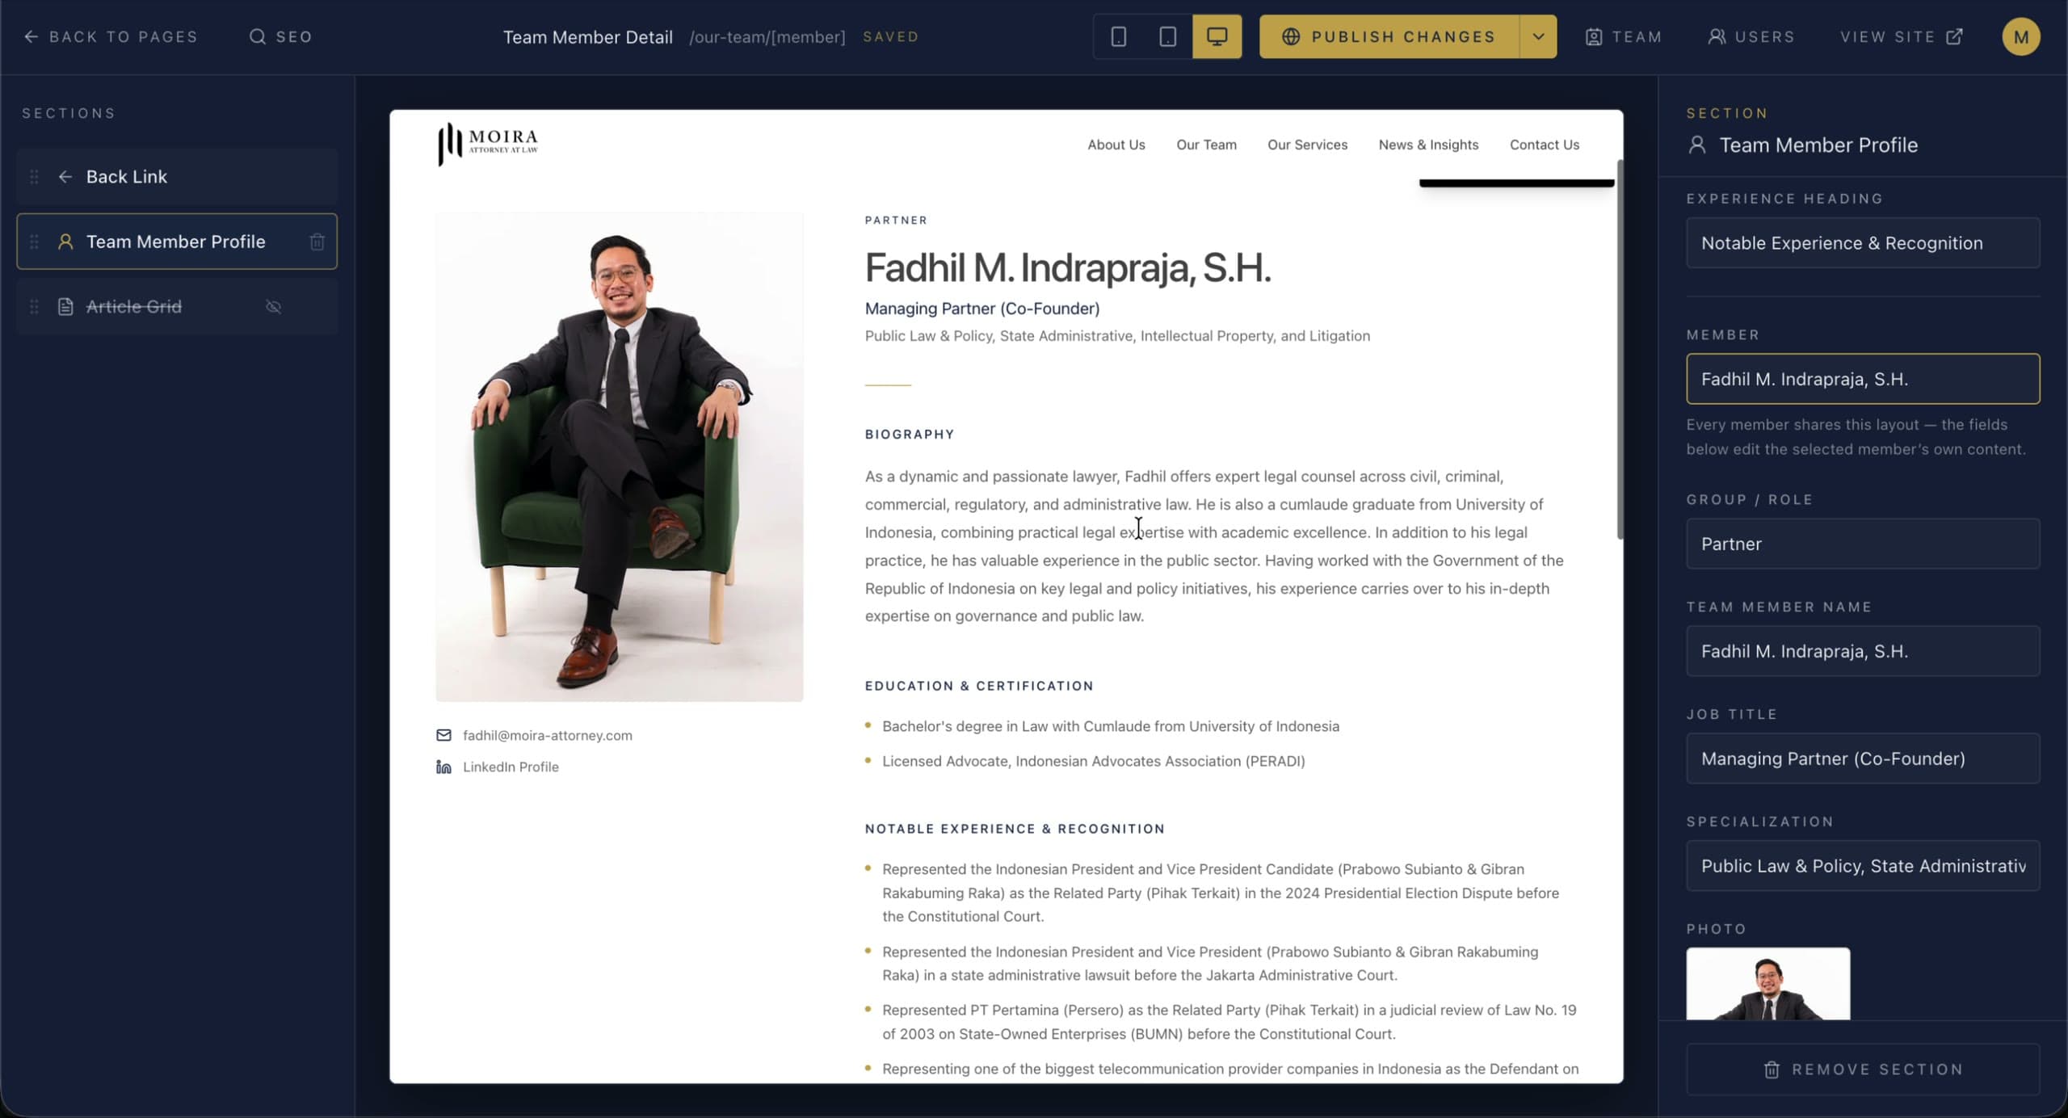
Task: Open Contact Us in preview navigation
Action: (1544, 145)
